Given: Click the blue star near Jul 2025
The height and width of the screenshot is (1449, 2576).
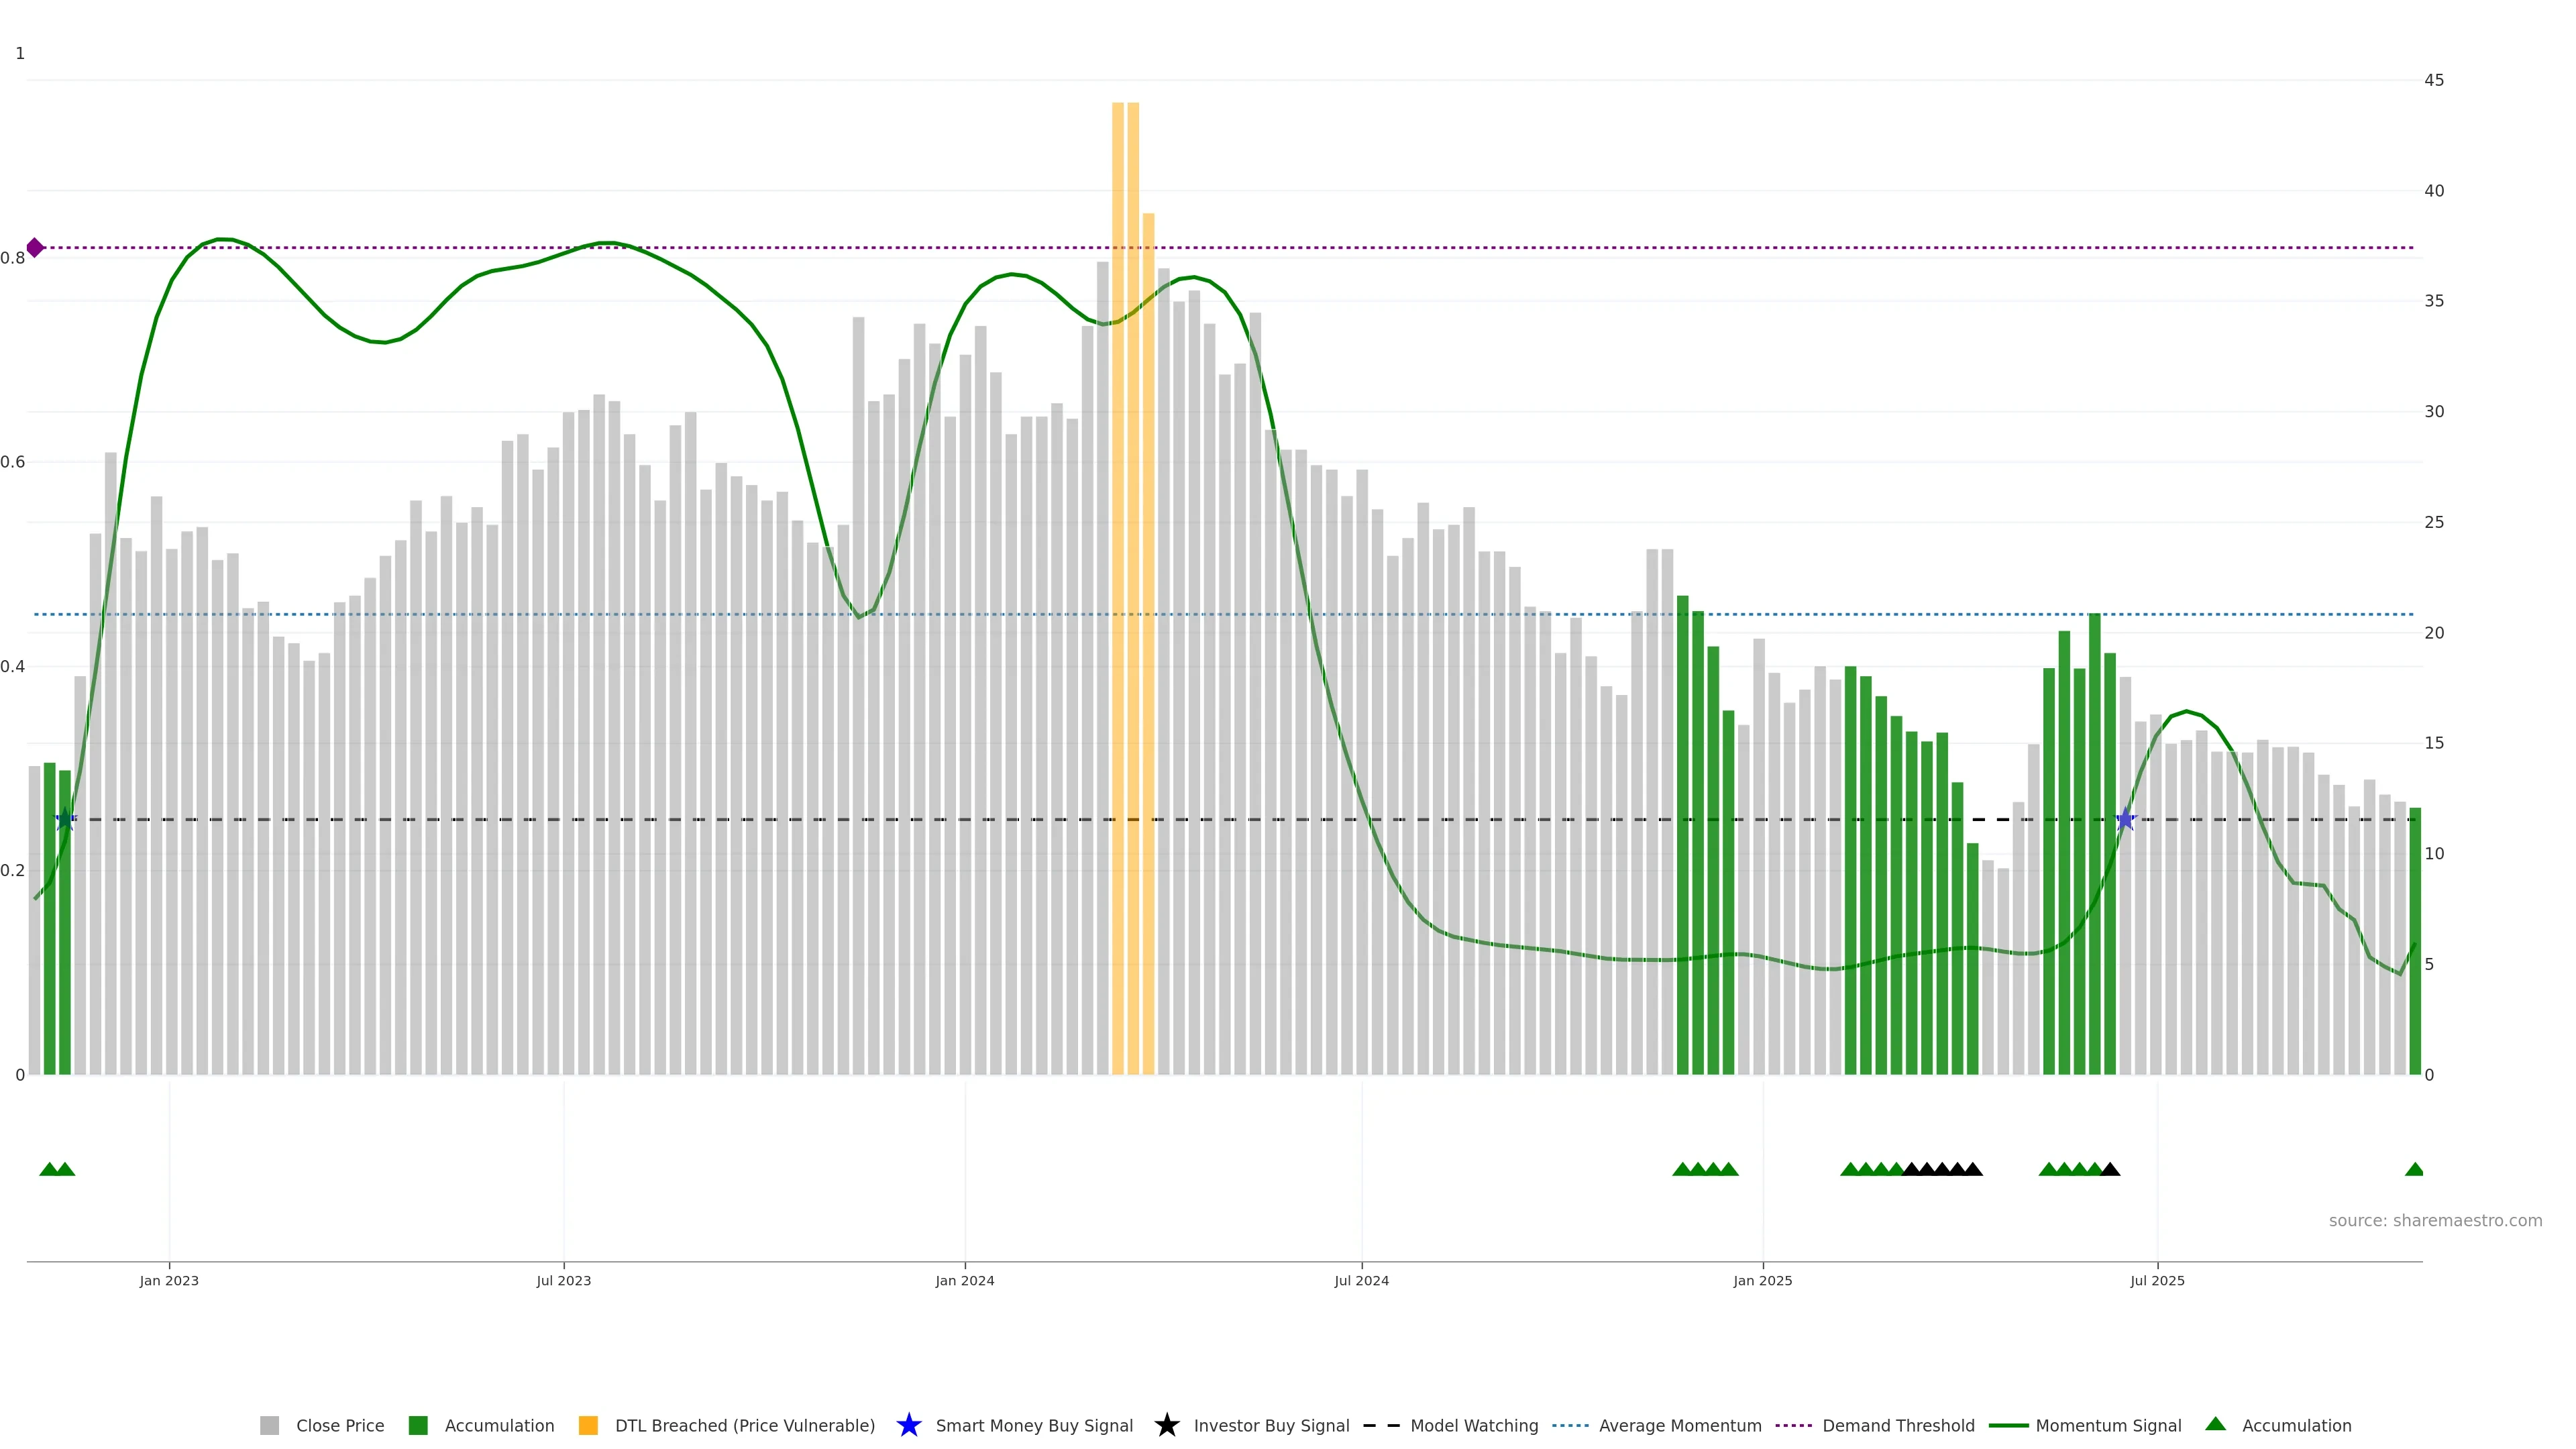Looking at the screenshot, I should [x=2126, y=820].
